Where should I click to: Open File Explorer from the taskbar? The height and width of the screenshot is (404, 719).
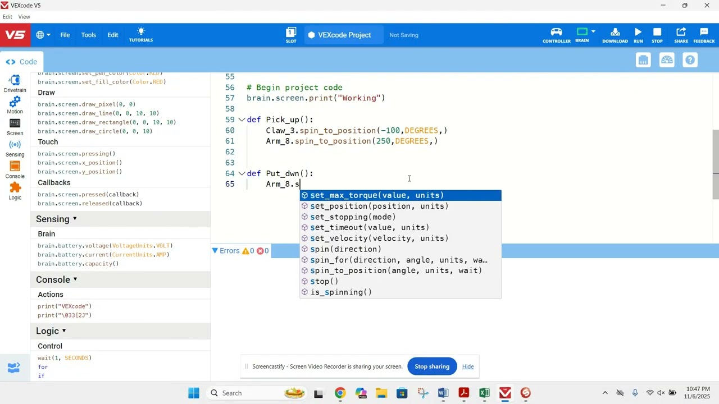coord(381,393)
